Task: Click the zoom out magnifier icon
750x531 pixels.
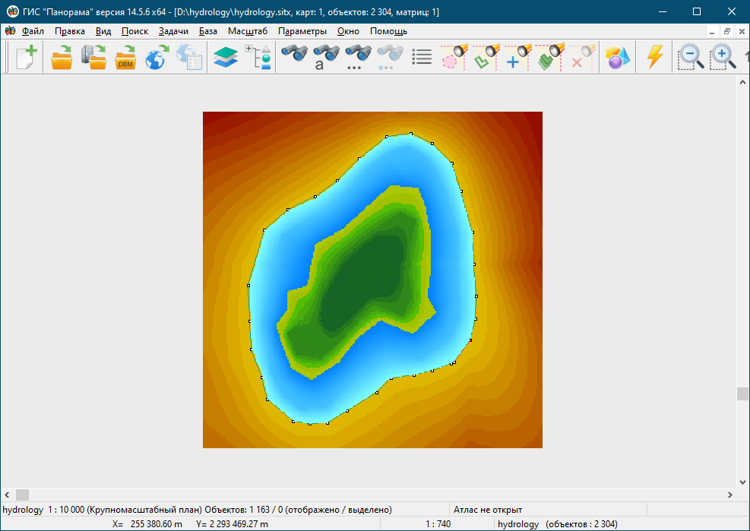Action: (x=690, y=58)
